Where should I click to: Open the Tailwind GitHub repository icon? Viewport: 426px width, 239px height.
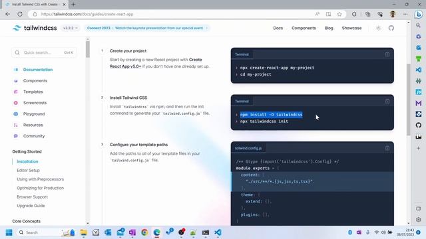click(391, 28)
